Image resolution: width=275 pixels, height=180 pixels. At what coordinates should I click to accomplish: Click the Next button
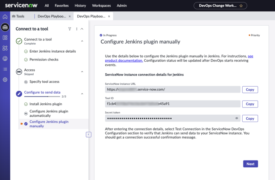coord(250,164)
